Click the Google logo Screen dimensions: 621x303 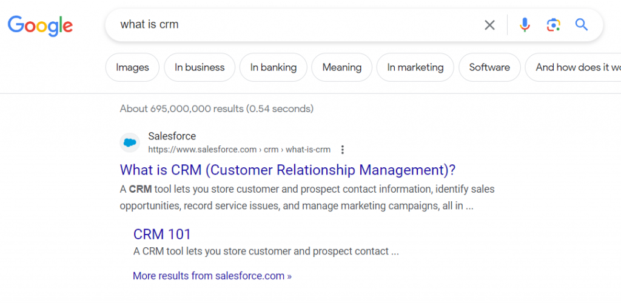coord(40,25)
